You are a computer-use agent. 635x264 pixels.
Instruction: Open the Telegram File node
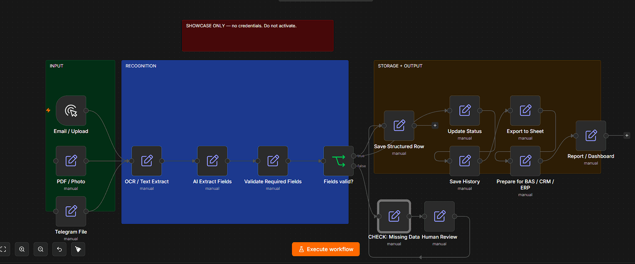coord(71,211)
